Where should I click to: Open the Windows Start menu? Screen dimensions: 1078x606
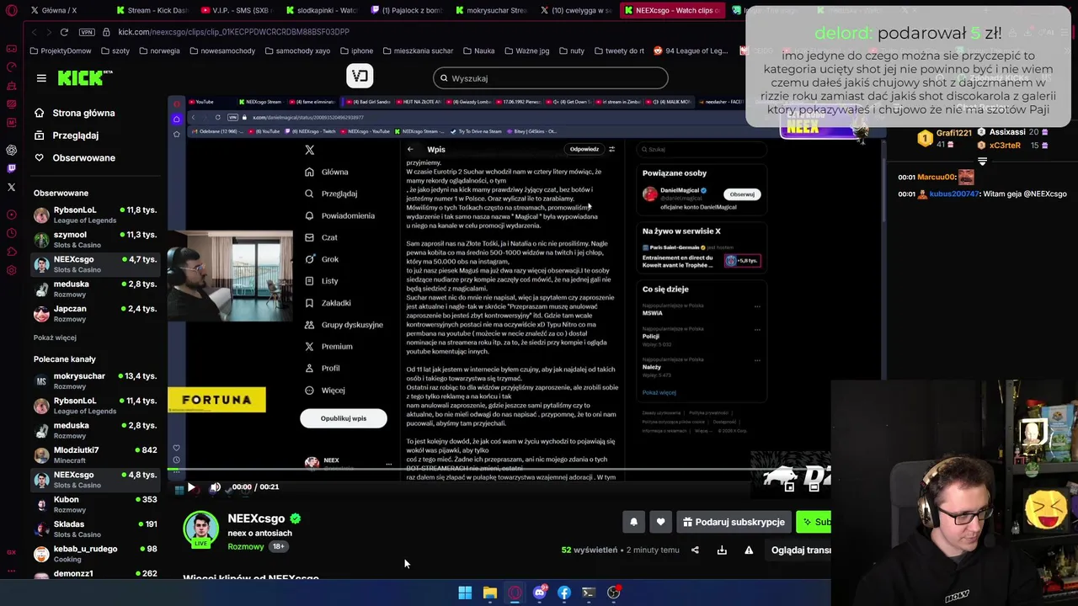(465, 593)
